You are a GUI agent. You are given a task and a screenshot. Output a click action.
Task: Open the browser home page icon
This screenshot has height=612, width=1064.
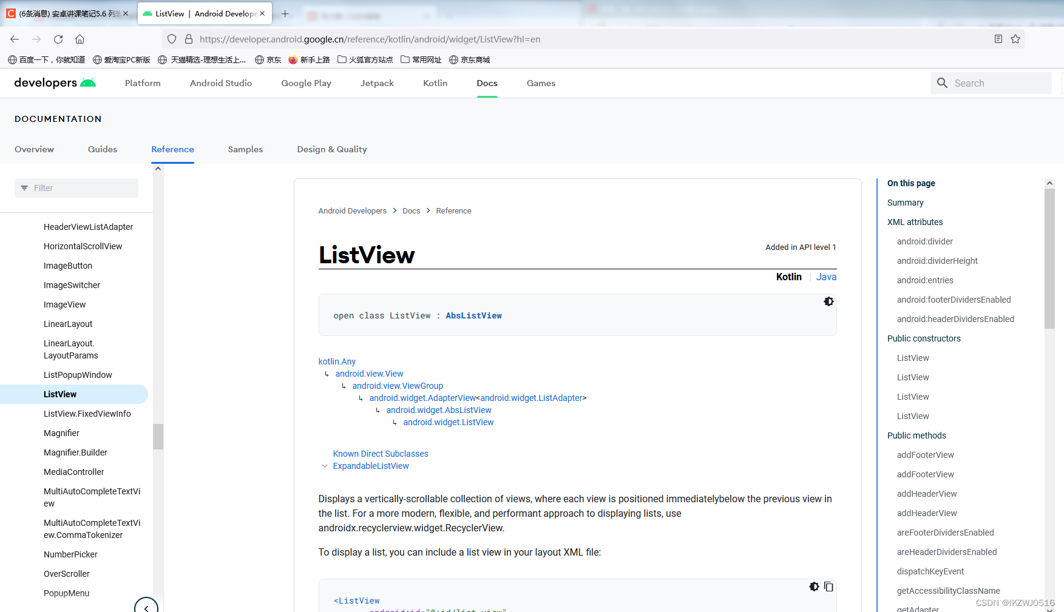80,39
